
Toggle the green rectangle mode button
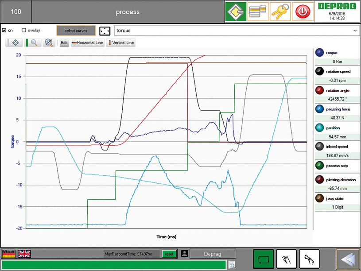tap(263, 259)
